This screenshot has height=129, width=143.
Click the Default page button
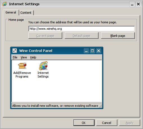click(82, 36)
